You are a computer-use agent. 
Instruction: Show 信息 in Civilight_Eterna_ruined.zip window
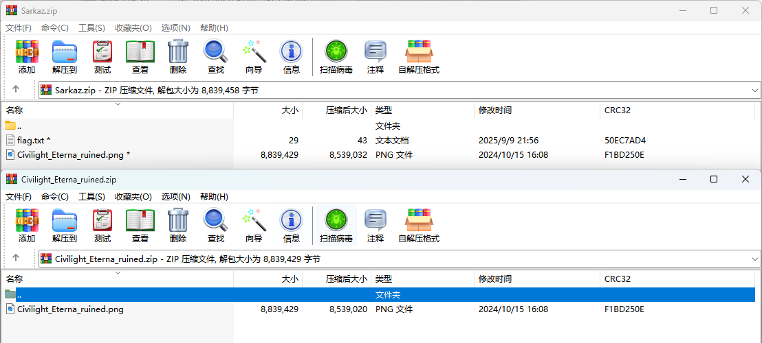(x=292, y=225)
